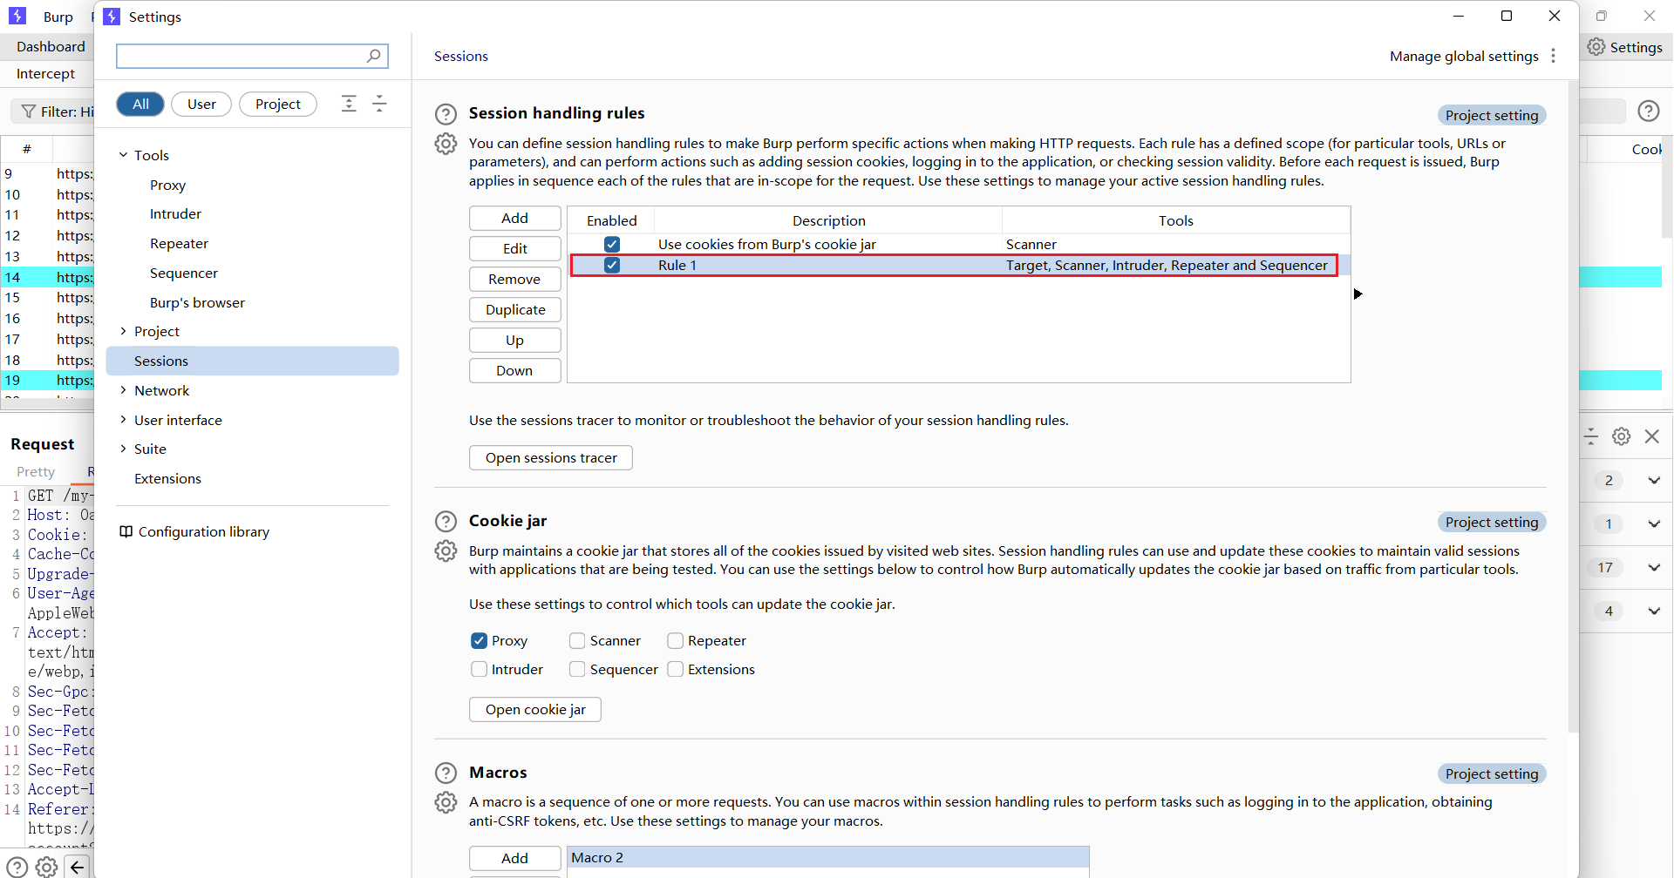Enable the Scanner cookie jar checkbox
The height and width of the screenshot is (878, 1674).
point(577,641)
